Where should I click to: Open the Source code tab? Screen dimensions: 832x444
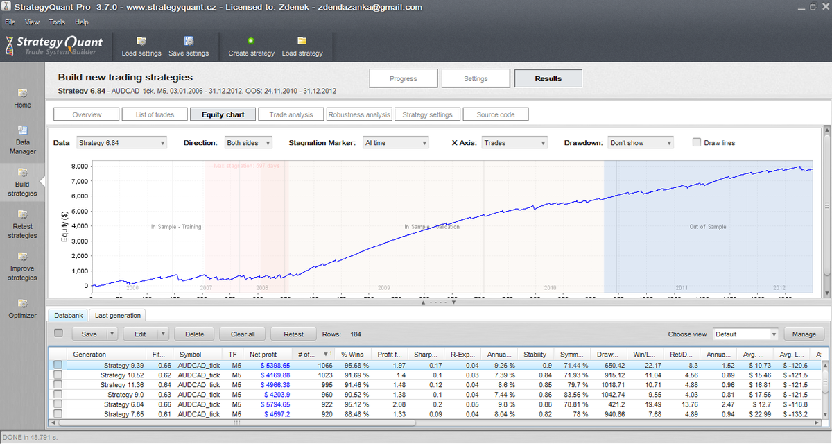[x=496, y=114]
